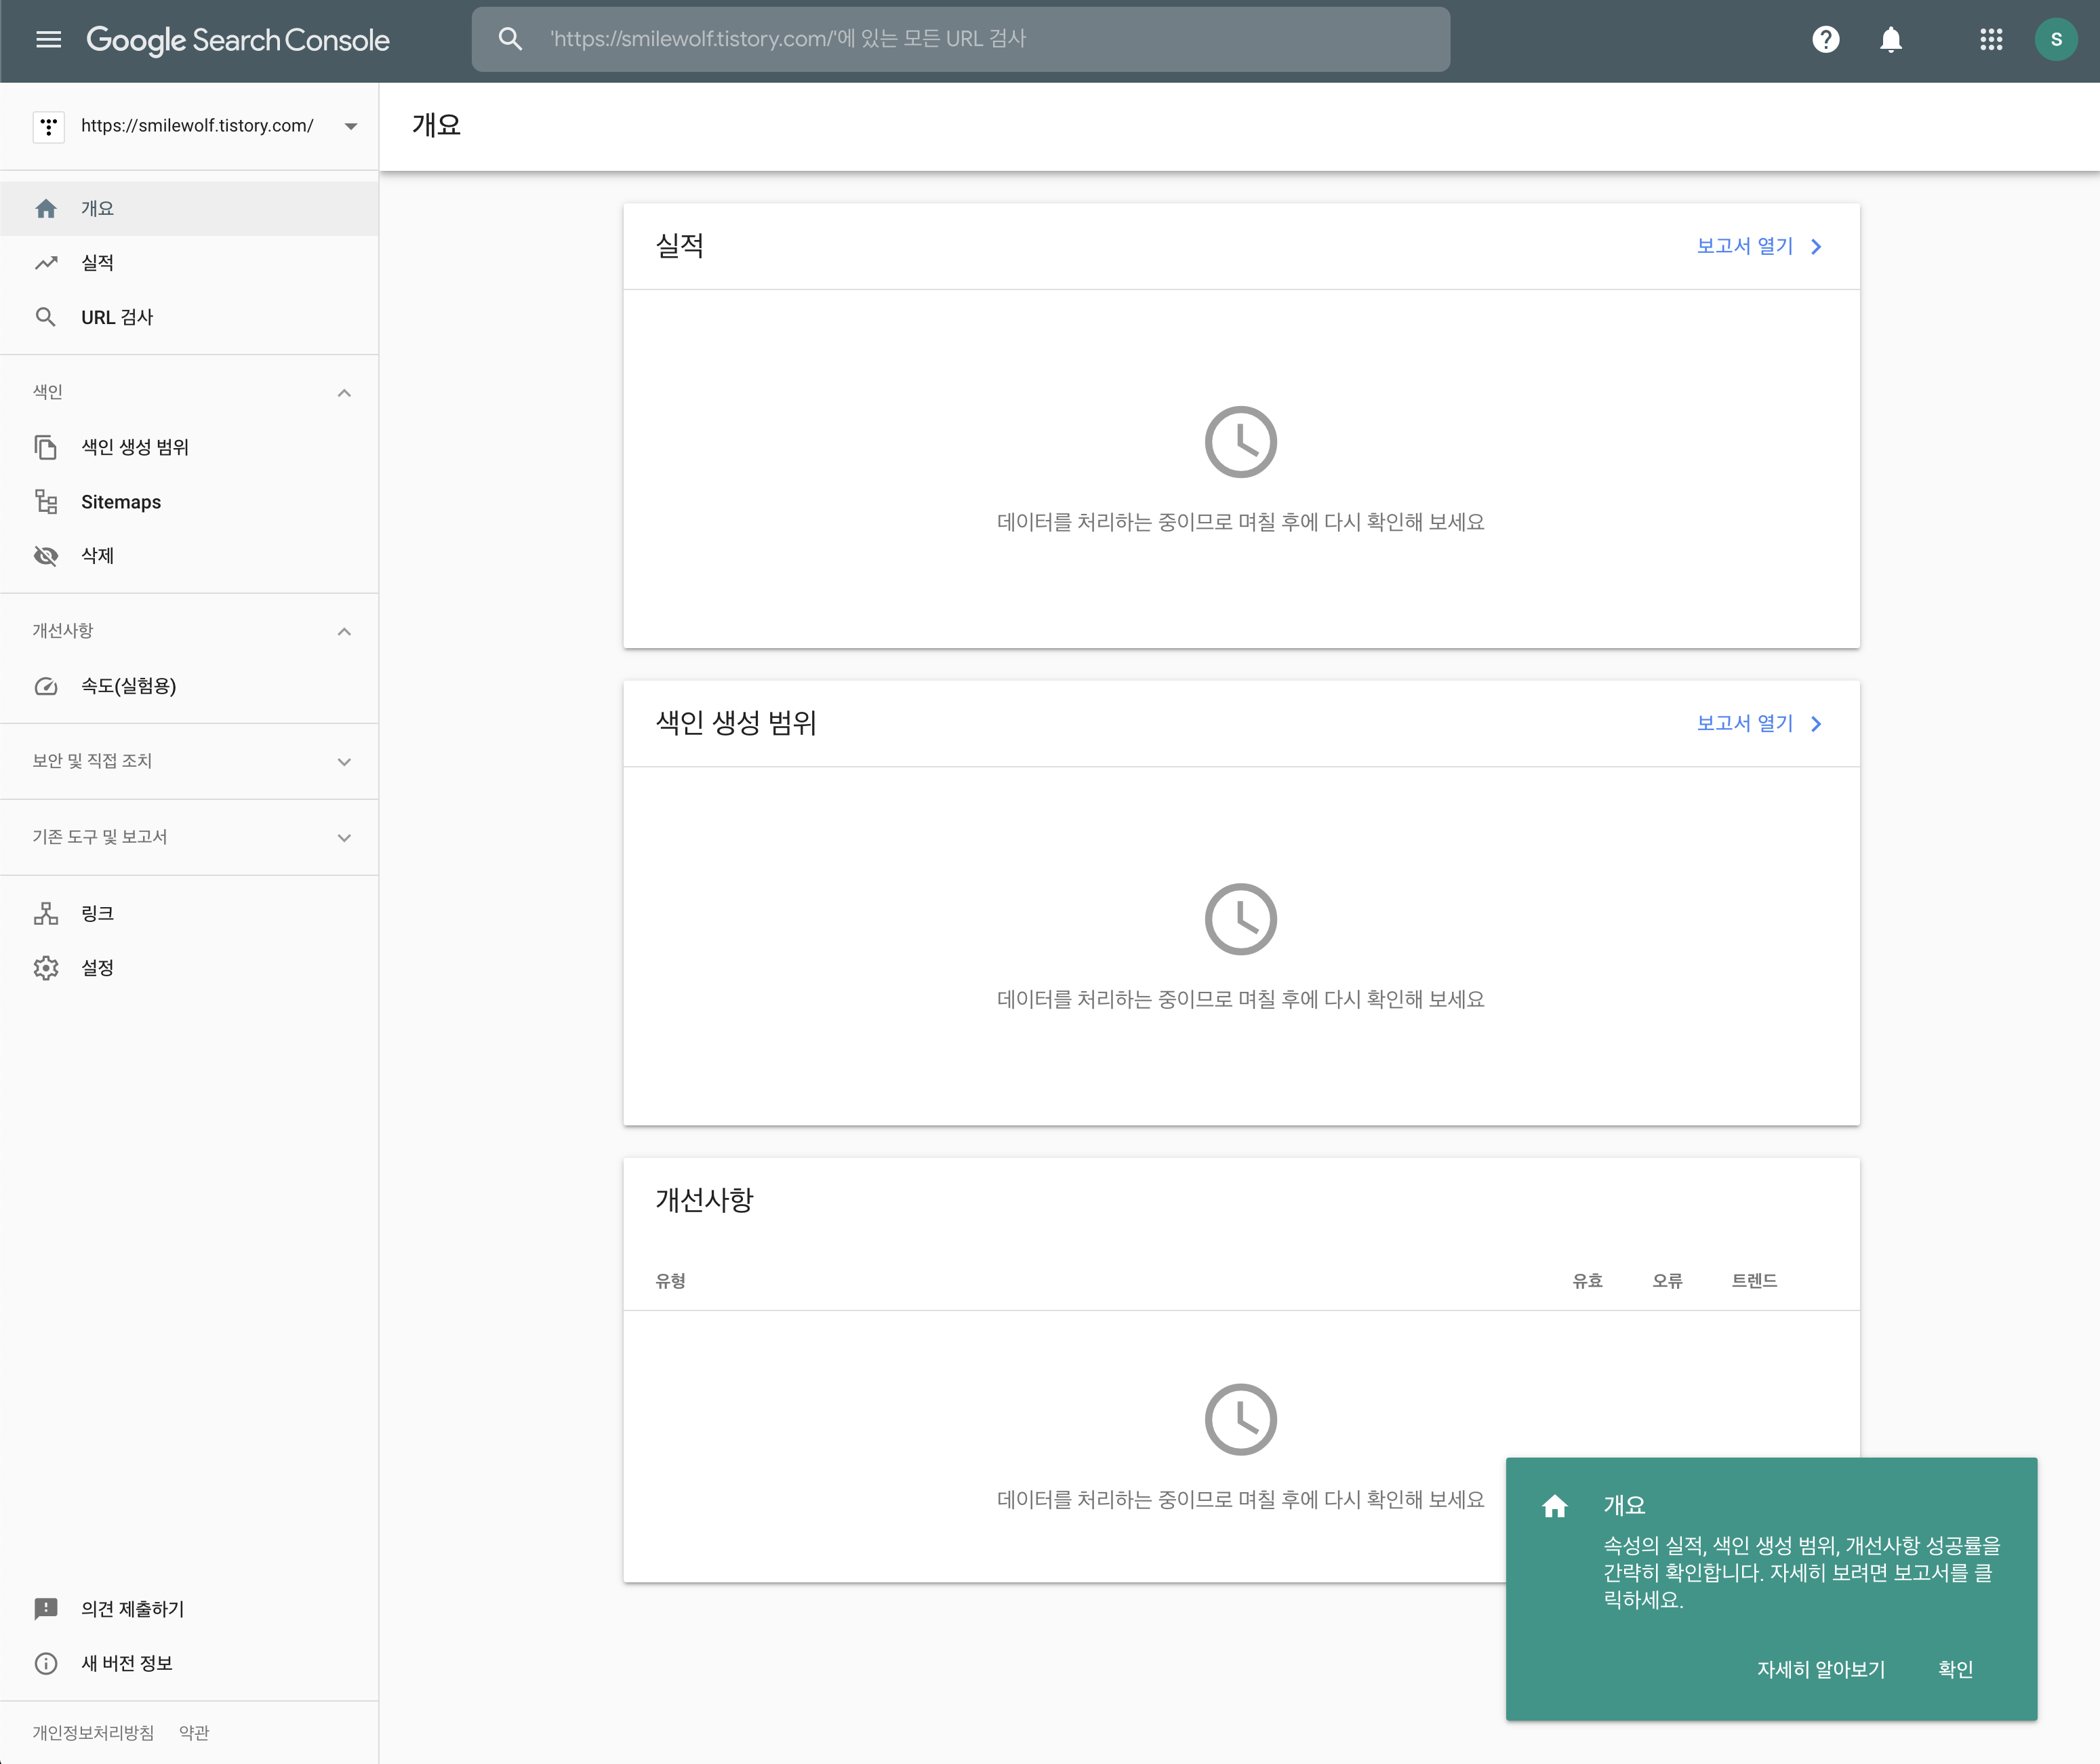Open the Google apps grid icon
Image resolution: width=2100 pixels, height=1764 pixels.
[1990, 39]
